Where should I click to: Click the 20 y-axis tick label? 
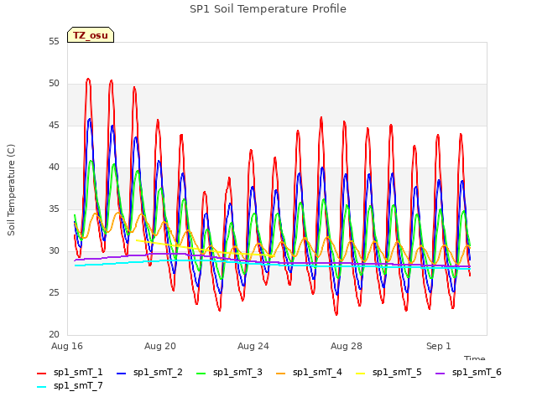54,335
